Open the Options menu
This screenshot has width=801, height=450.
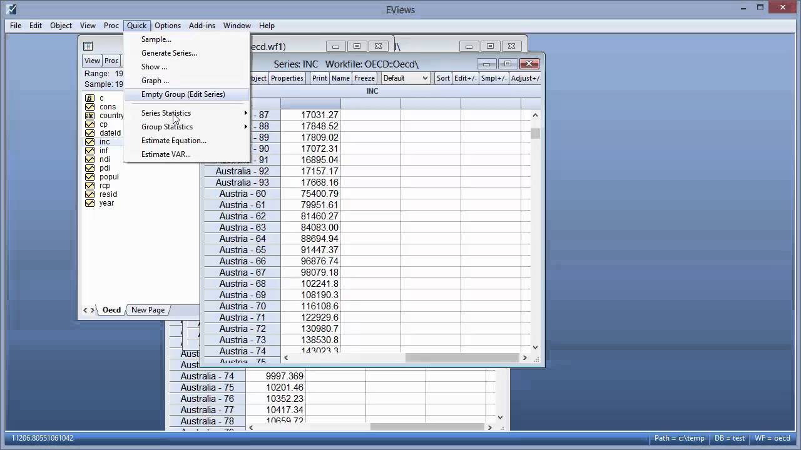(x=168, y=26)
